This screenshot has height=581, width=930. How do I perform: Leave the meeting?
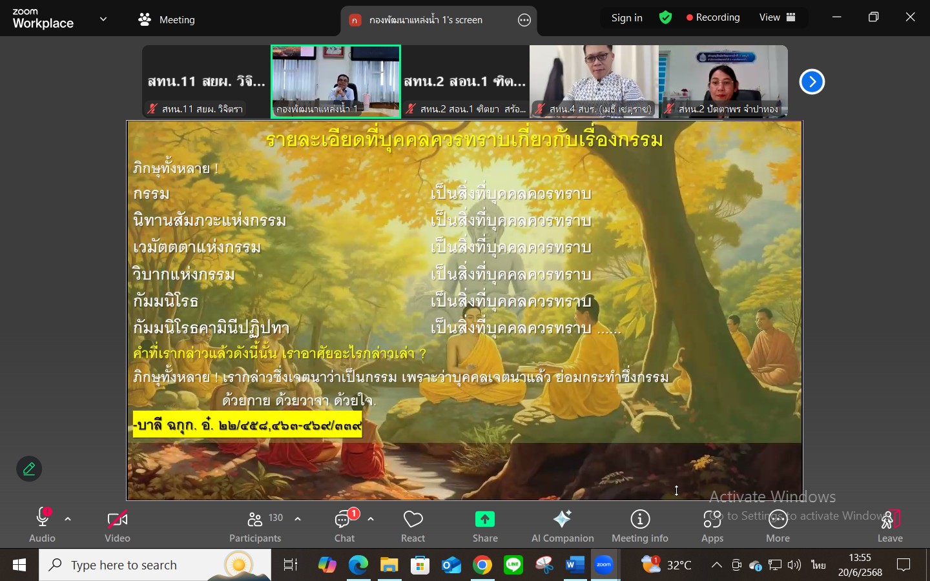[x=890, y=525]
